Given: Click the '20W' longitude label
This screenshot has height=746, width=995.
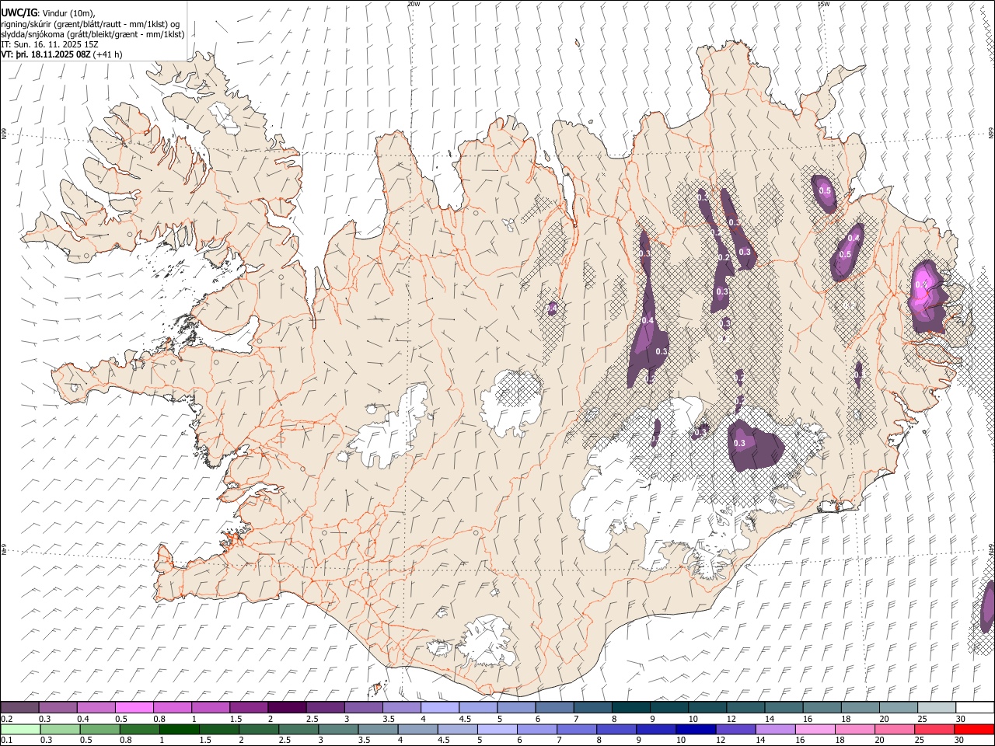Looking at the screenshot, I should coord(413,4).
